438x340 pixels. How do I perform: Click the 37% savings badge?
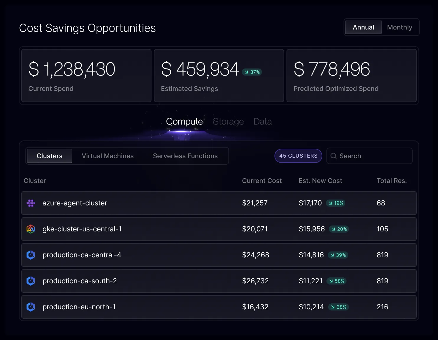tap(252, 72)
